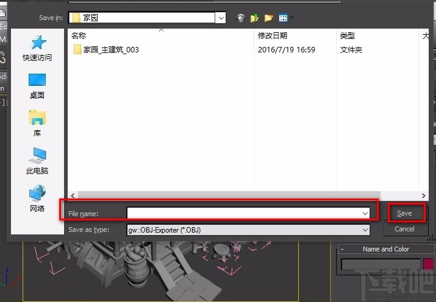Jump to 桌面 desktop location
The height and width of the screenshot is (302, 436).
click(37, 86)
